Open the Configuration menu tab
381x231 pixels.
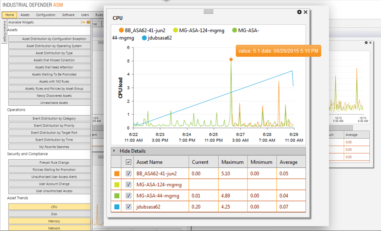[46, 15]
